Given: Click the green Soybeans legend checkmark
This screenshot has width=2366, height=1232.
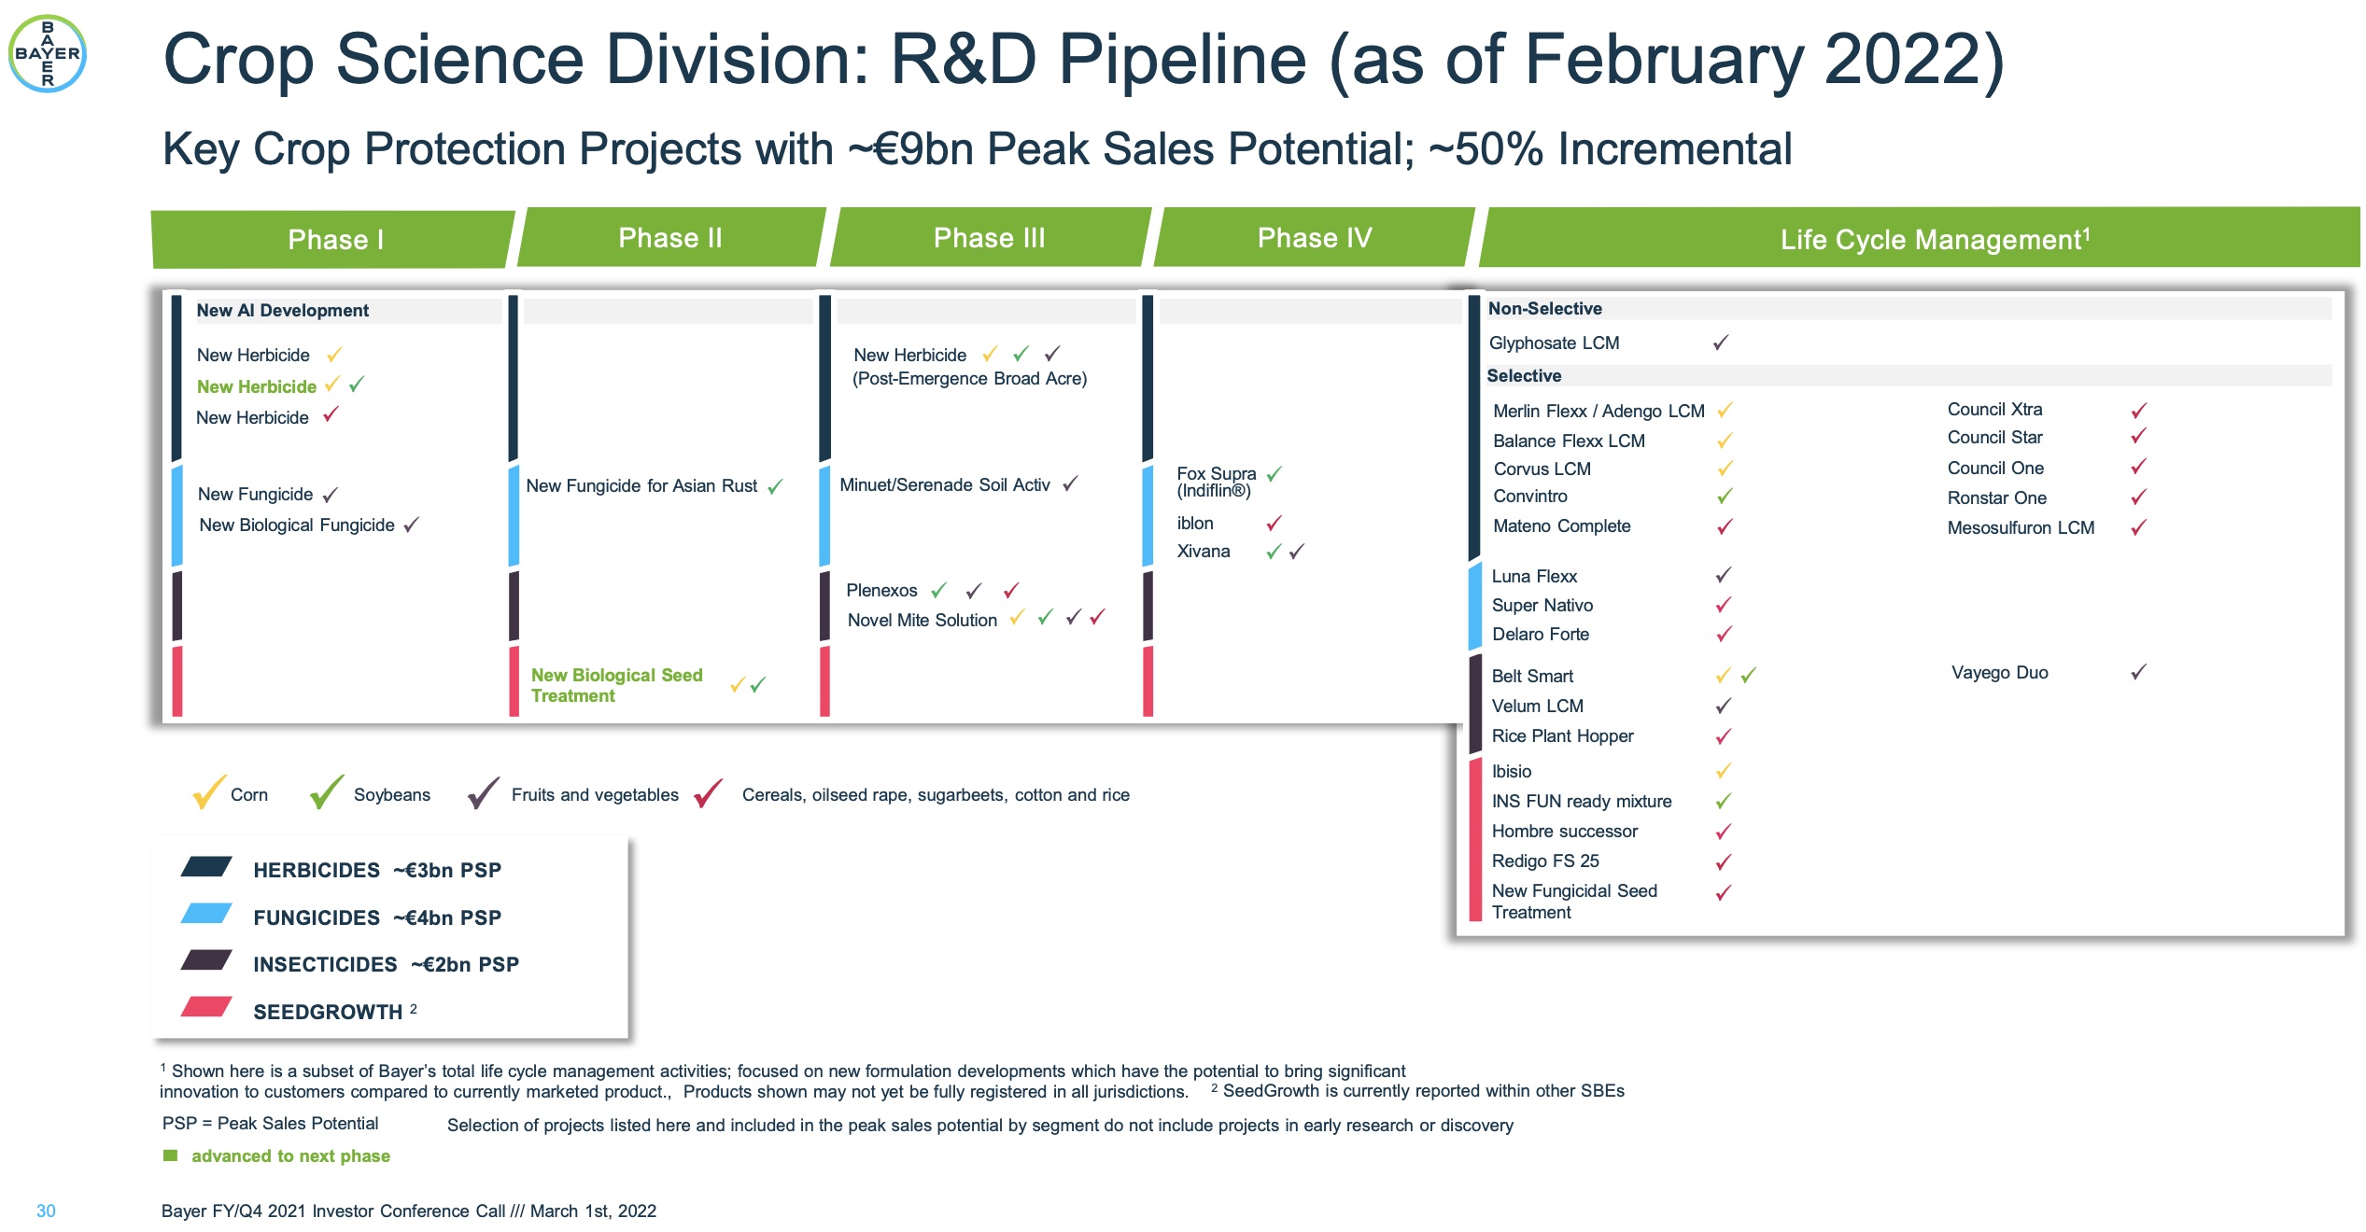Looking at the screenshot, I should click(327, 791).
